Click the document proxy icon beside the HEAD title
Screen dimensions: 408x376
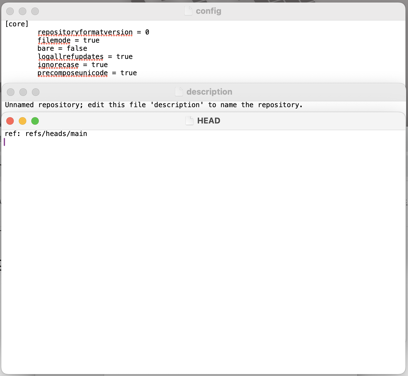(x=190, y=121)
